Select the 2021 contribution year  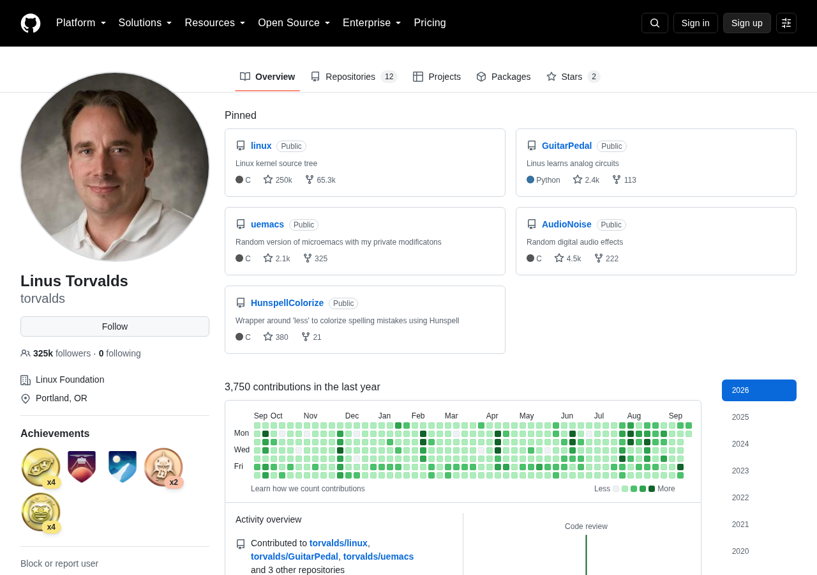[x=759, y=525]
